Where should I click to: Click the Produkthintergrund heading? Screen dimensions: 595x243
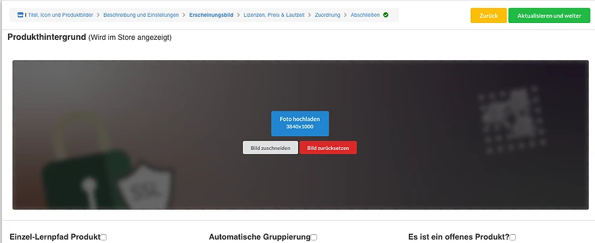47,38
